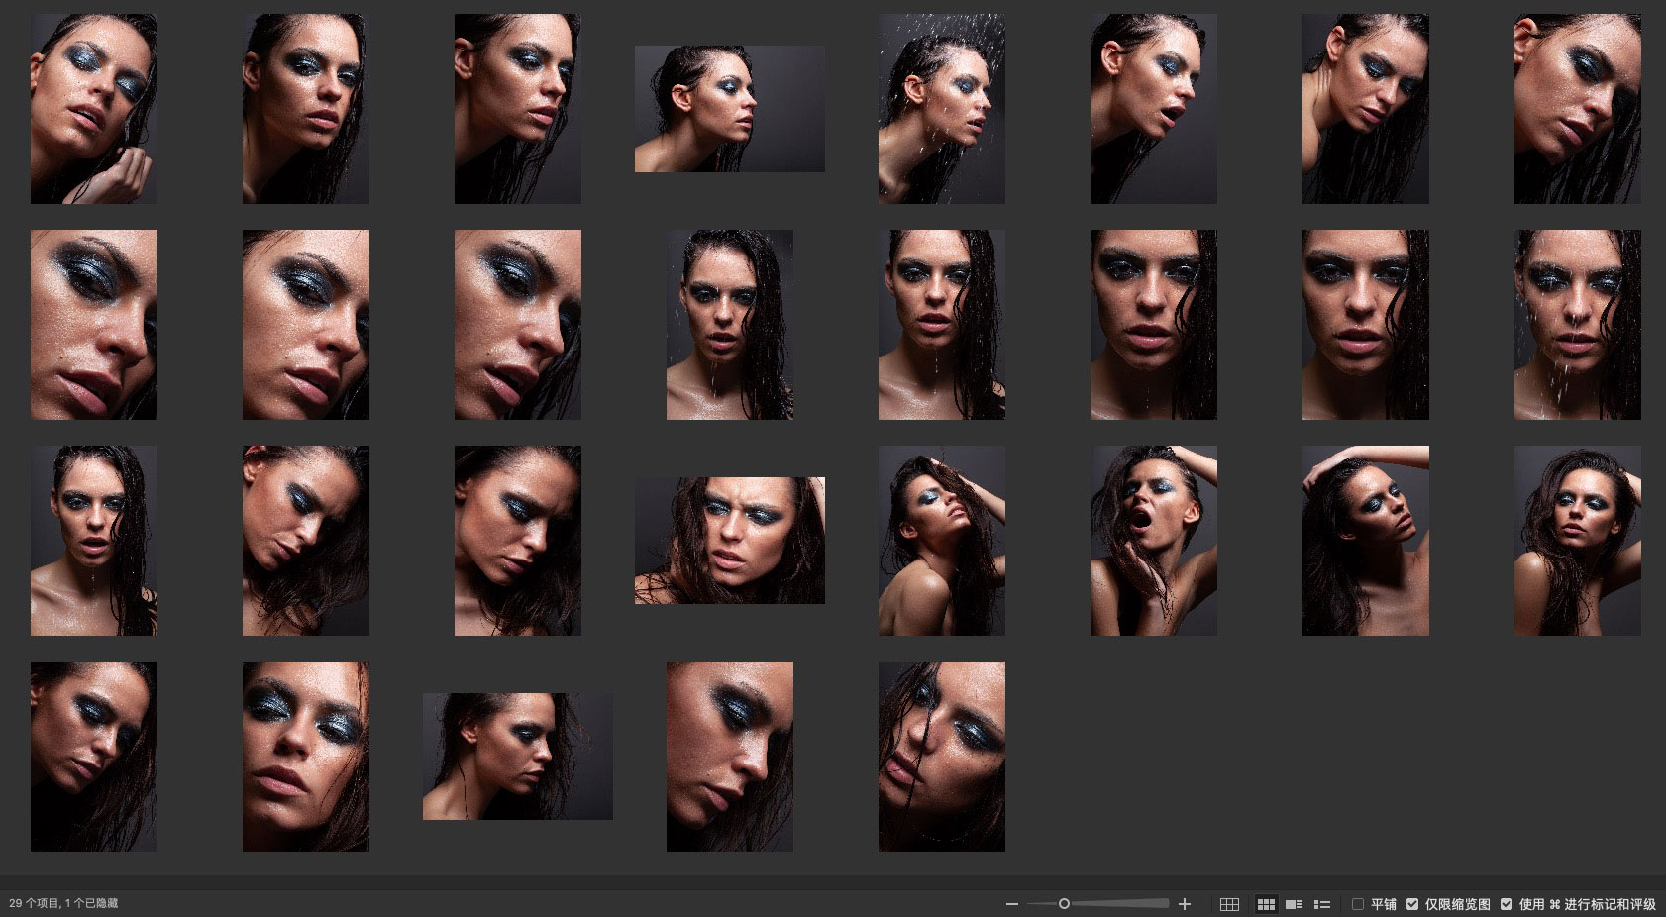Switch to list view icon
The height and width of the screenshot is (917, 1666).
pyautogui.click(x=1321, y=904)
